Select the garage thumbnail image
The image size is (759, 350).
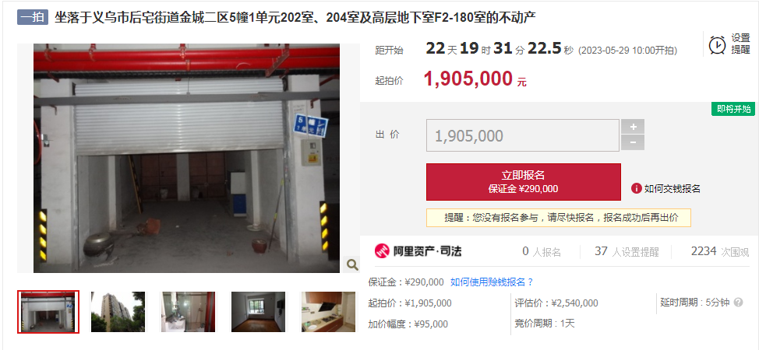[x=48, y=312]
